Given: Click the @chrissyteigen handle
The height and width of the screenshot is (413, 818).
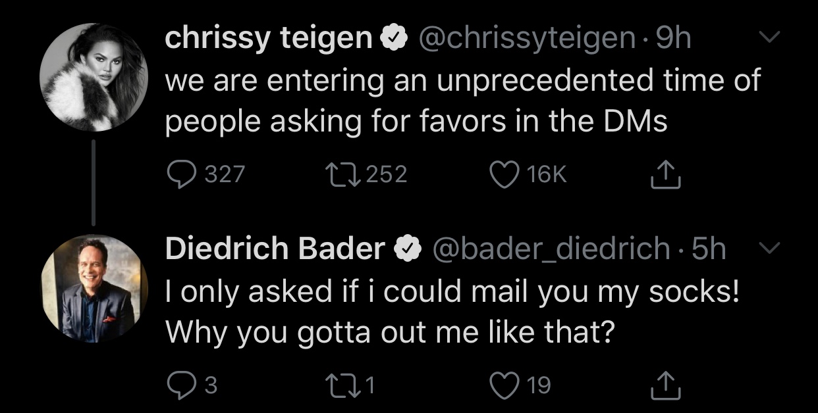Looking at the screenshot, I should coord(524,39).
